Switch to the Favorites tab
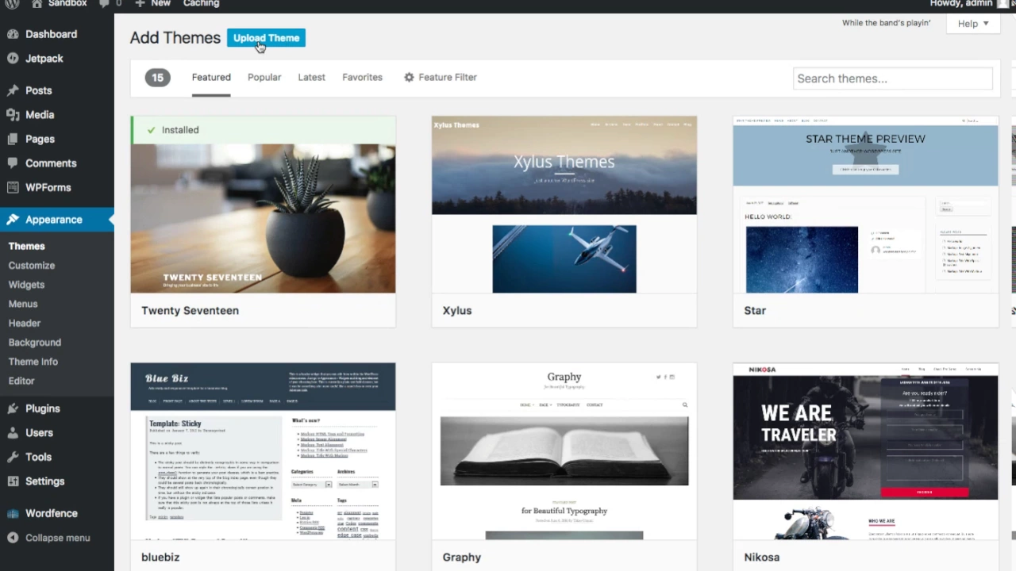Image resolution: width=1016 pixels, height=571 pixels. (362, 78)
